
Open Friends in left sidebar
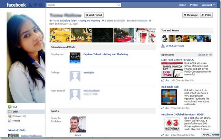[16, 121]
